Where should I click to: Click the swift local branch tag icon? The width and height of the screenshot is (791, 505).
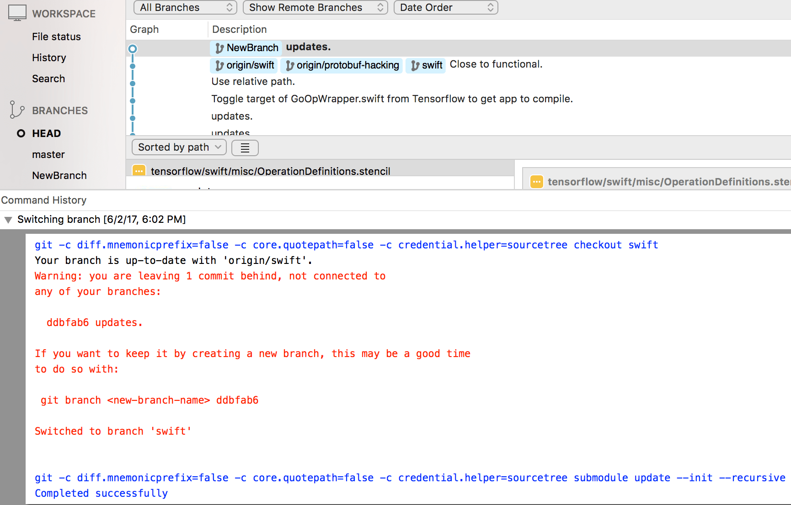(x=415, y=66)
